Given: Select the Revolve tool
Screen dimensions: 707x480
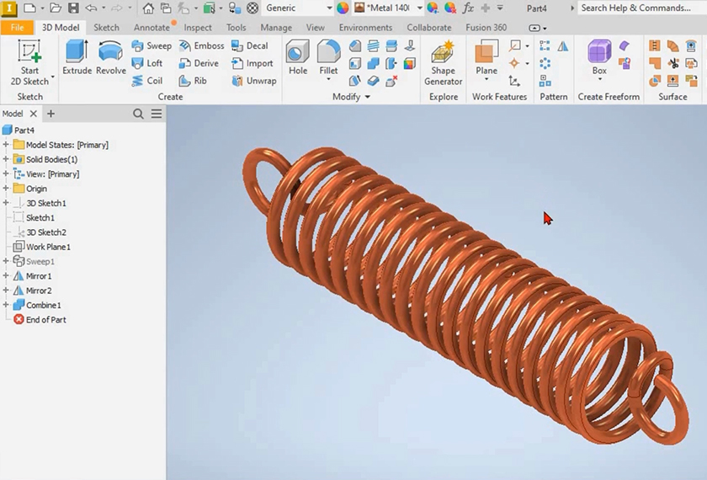Looking at the screenshot, I should pyautogui.click(x=110, y=58).
